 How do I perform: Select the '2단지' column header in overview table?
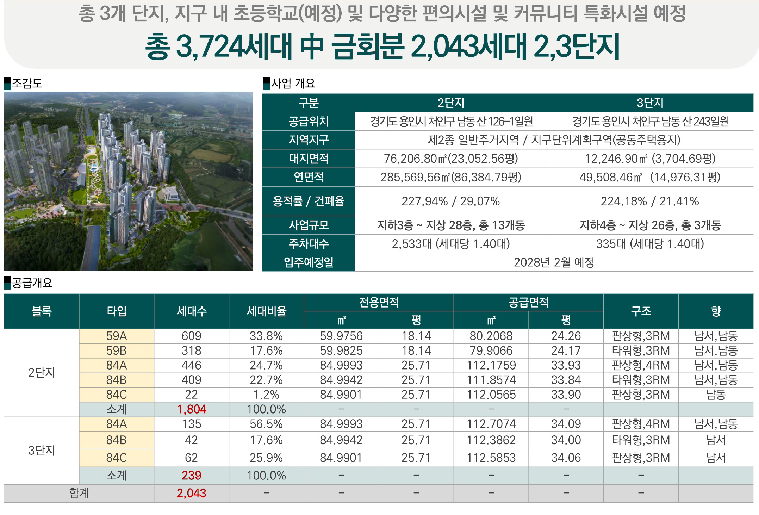(451, 103)
